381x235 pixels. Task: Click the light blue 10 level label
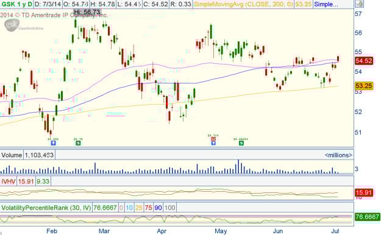click(x=129, y=208)
